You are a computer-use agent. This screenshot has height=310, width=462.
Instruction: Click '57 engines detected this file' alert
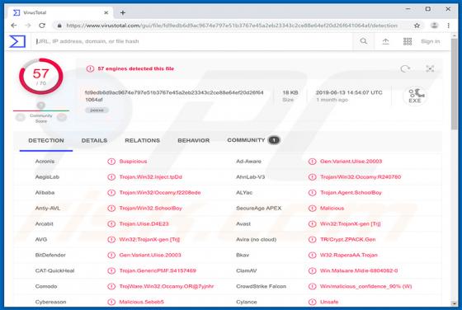136,68
